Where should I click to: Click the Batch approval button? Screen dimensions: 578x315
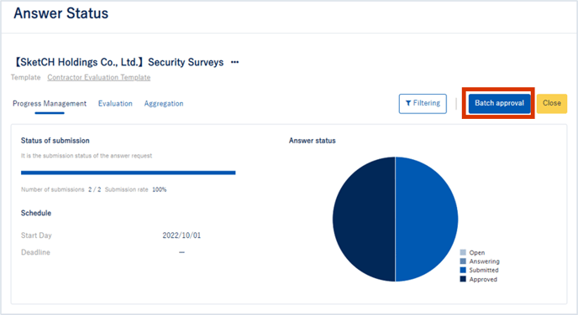click(499, 103)
